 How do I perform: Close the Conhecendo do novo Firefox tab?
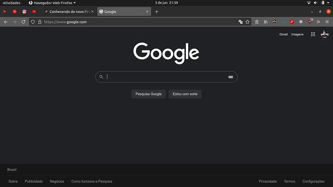point(92,12)
